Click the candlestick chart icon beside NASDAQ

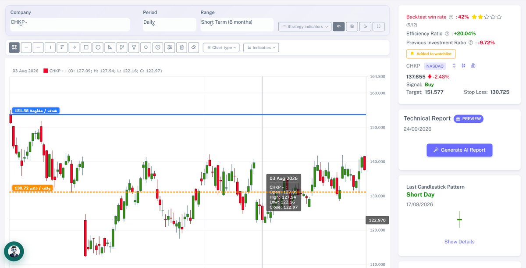pos(464,66)
